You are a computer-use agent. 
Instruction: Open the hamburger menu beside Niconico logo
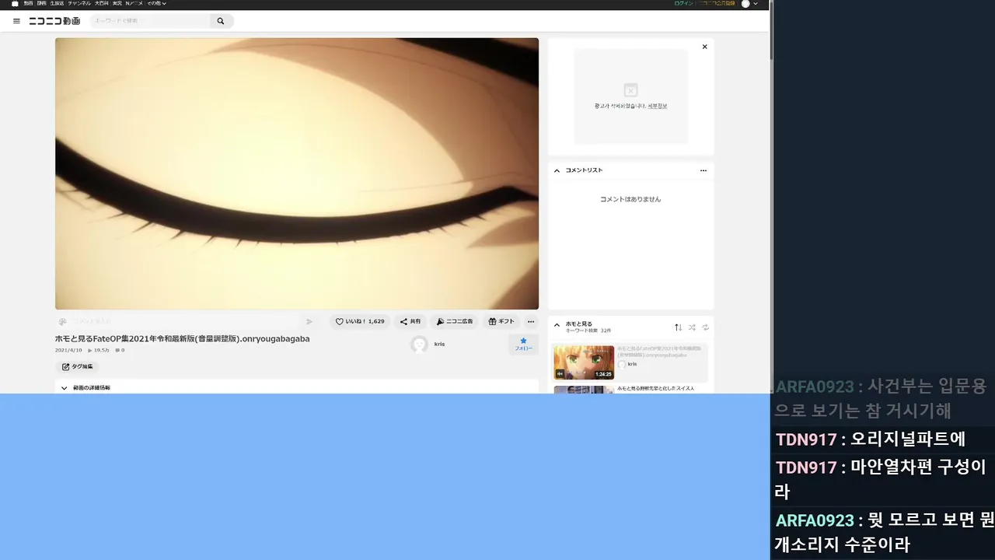tap(16, 21)
